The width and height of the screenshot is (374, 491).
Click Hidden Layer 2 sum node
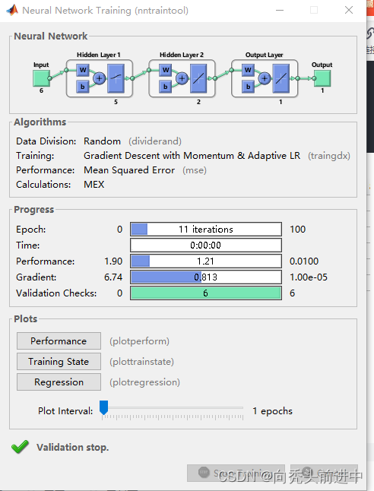(182, 78)
